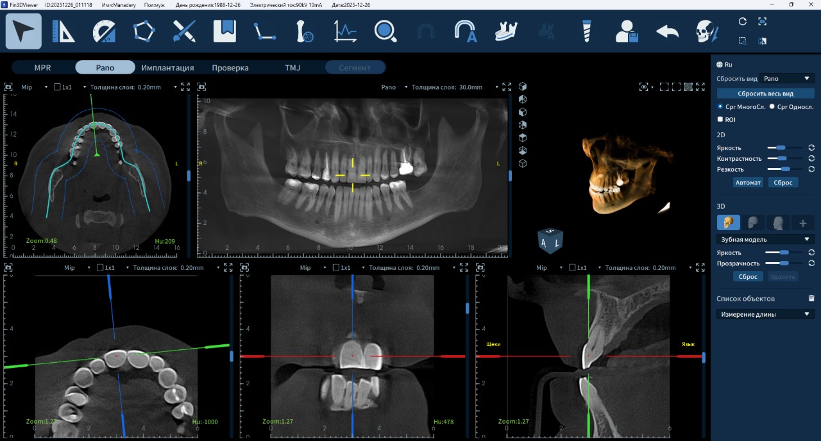Switch to the MPR tab
The height and width of the screenshot is (441, 821).
tap(42, 67)
